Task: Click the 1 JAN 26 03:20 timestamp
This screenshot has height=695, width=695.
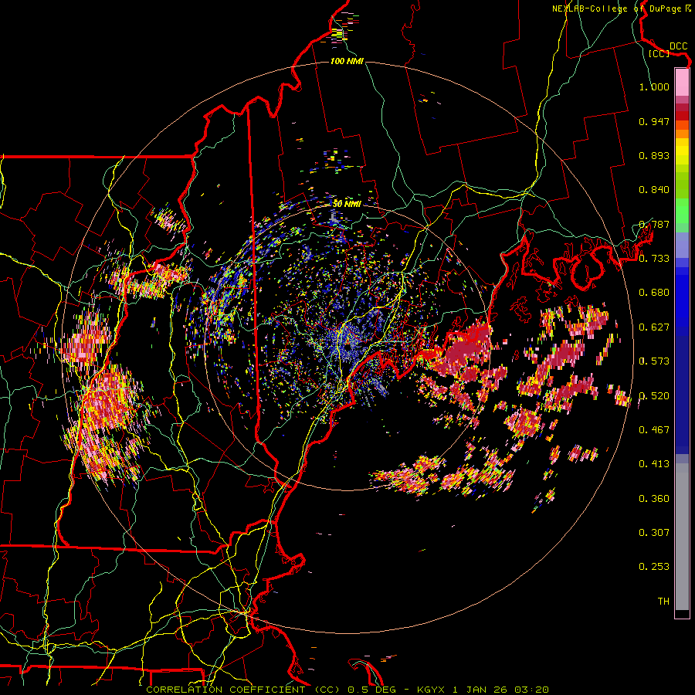Action: 501,690
